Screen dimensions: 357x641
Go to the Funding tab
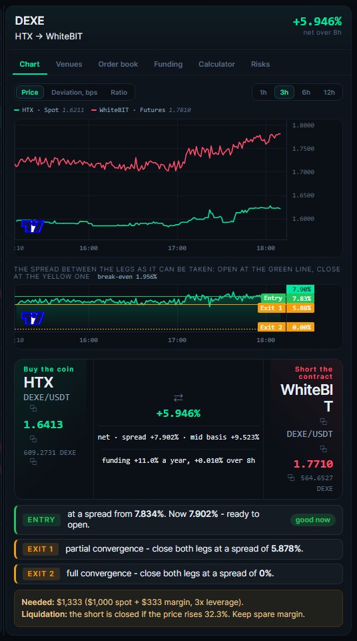[168, 64]
